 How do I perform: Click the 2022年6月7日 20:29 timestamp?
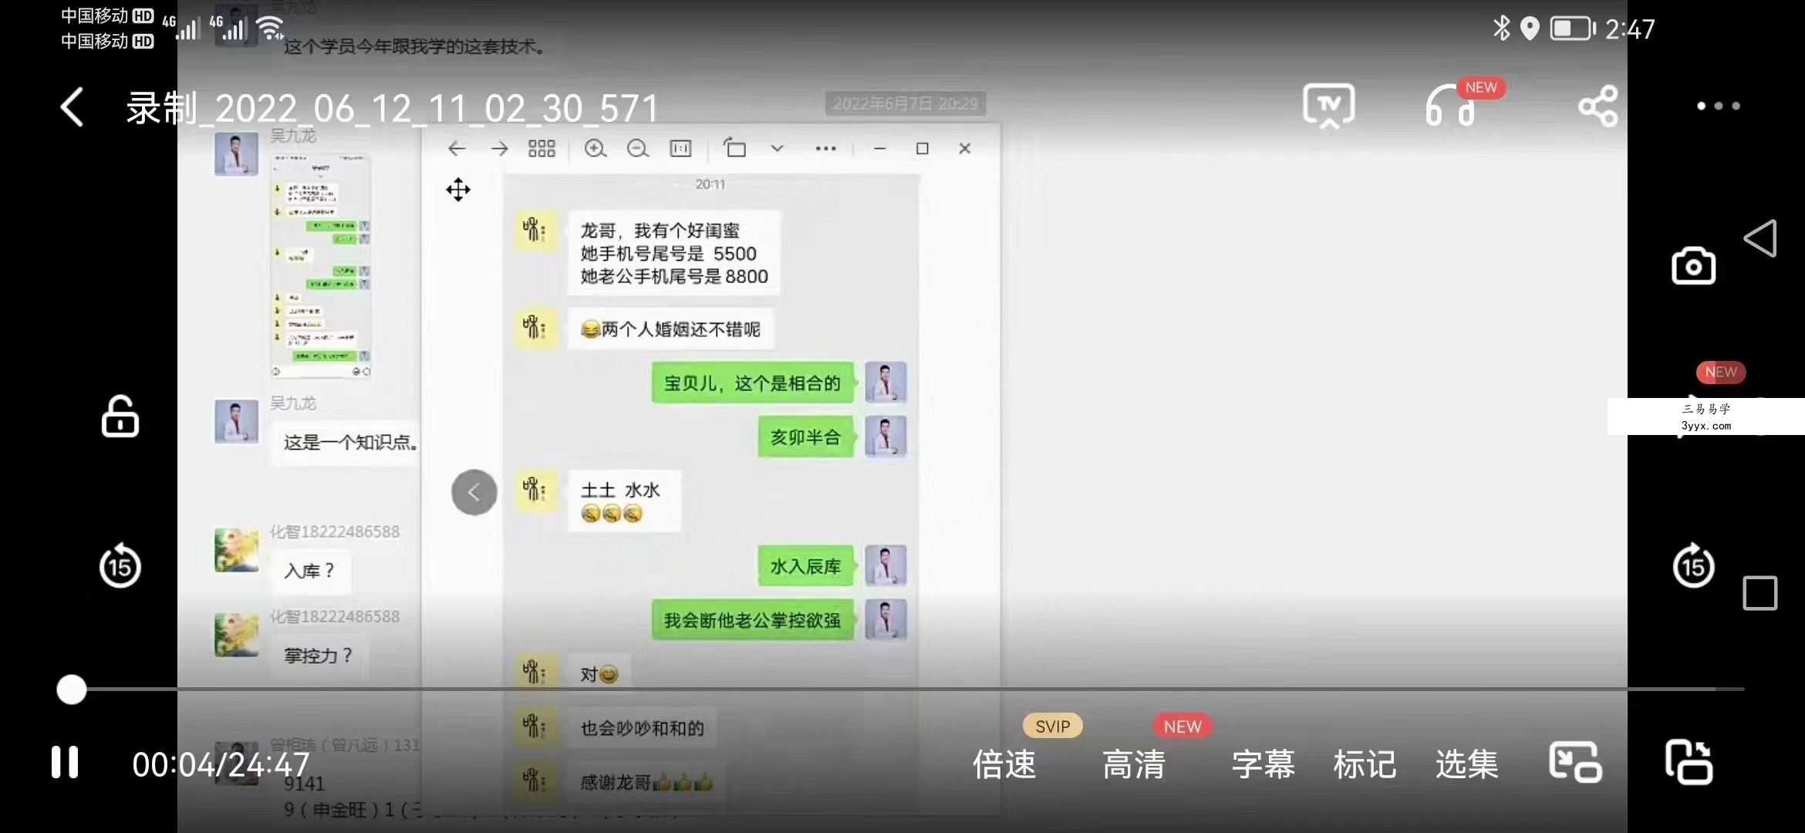click(x=905, y=103)
